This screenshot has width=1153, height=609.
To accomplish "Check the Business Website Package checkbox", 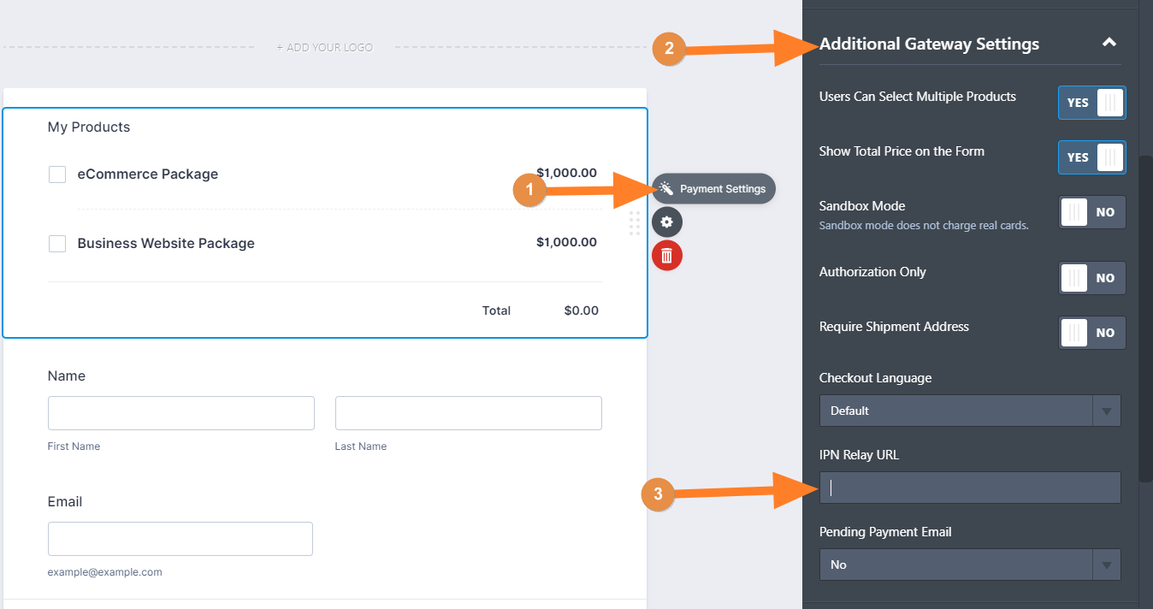I will [57, 244].
